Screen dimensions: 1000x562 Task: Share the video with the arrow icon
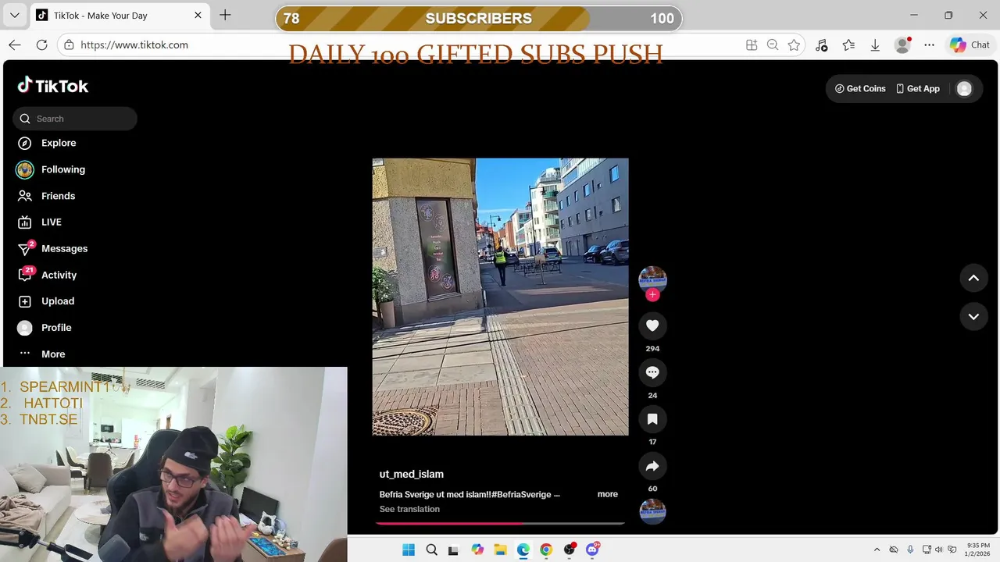point(652,466)
